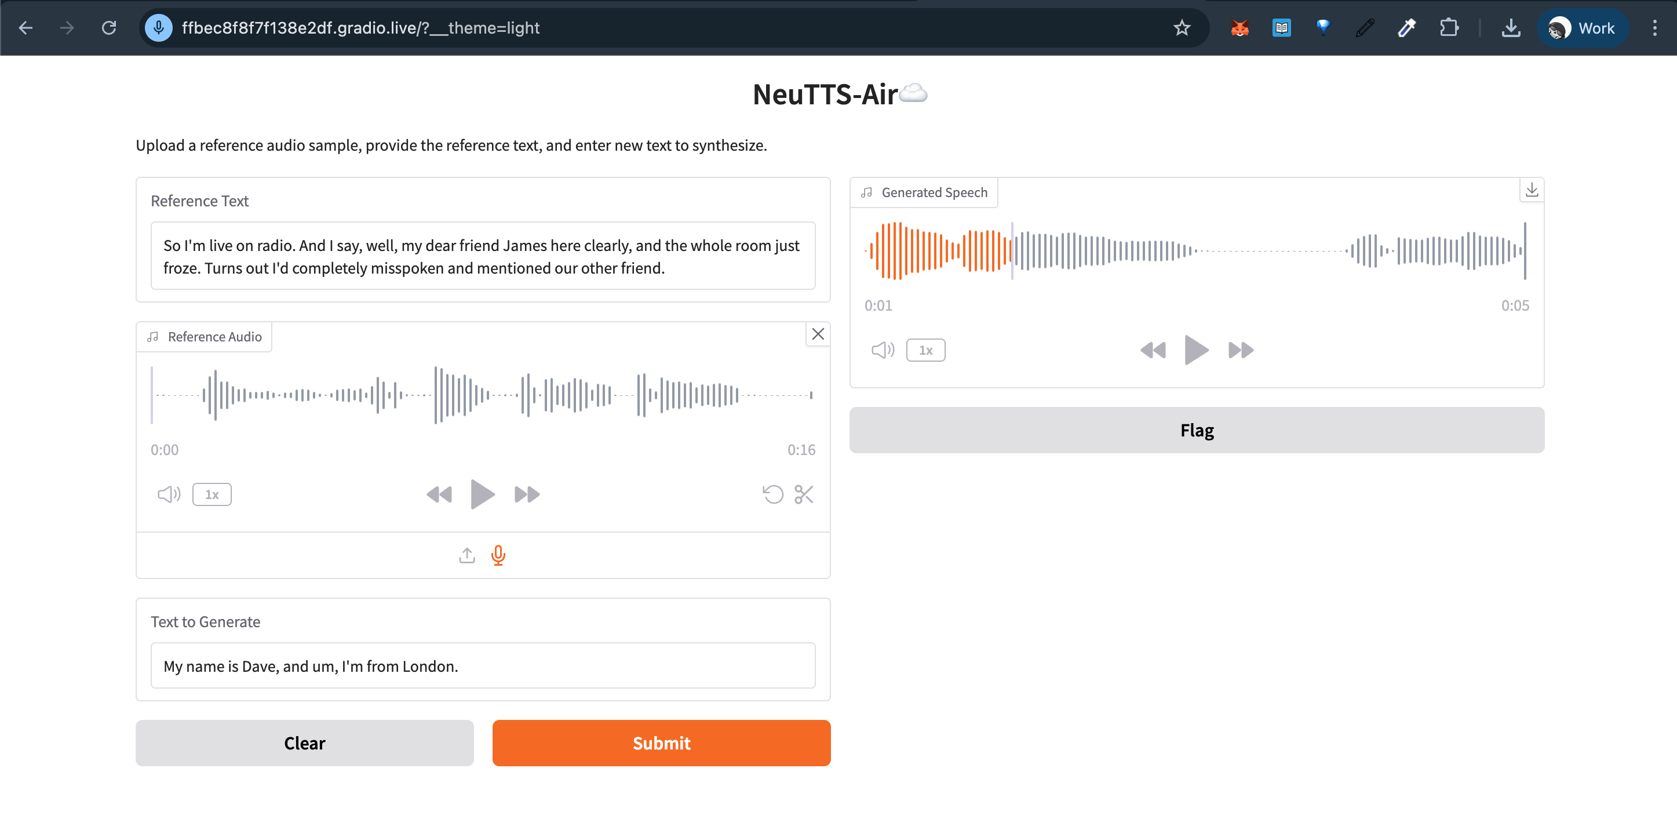Screen dimensions: 1677x837
Task: Click into the Text to Generate field
Action: click(x=482, y=665)
